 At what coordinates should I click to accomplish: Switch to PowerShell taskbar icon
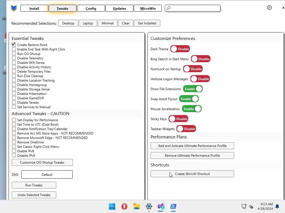coord(173,206)
